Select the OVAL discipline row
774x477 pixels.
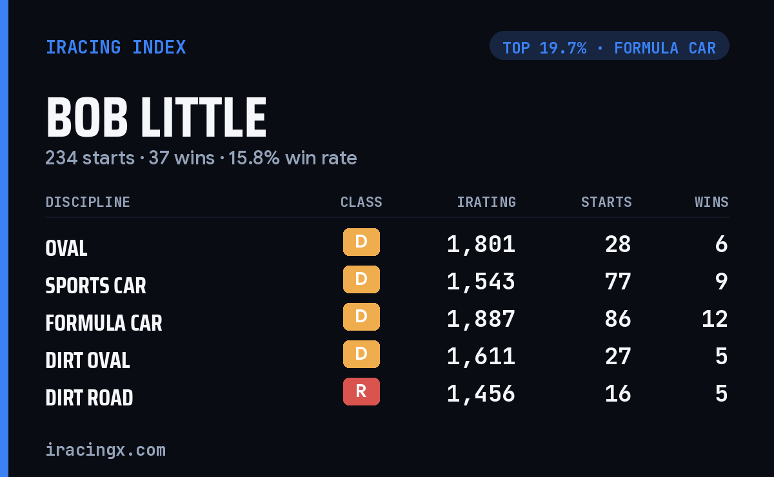(x=387, y=244)
